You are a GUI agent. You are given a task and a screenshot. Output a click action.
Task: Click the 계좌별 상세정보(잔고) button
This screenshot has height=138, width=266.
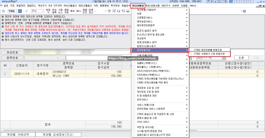click(x=58, y=135)
